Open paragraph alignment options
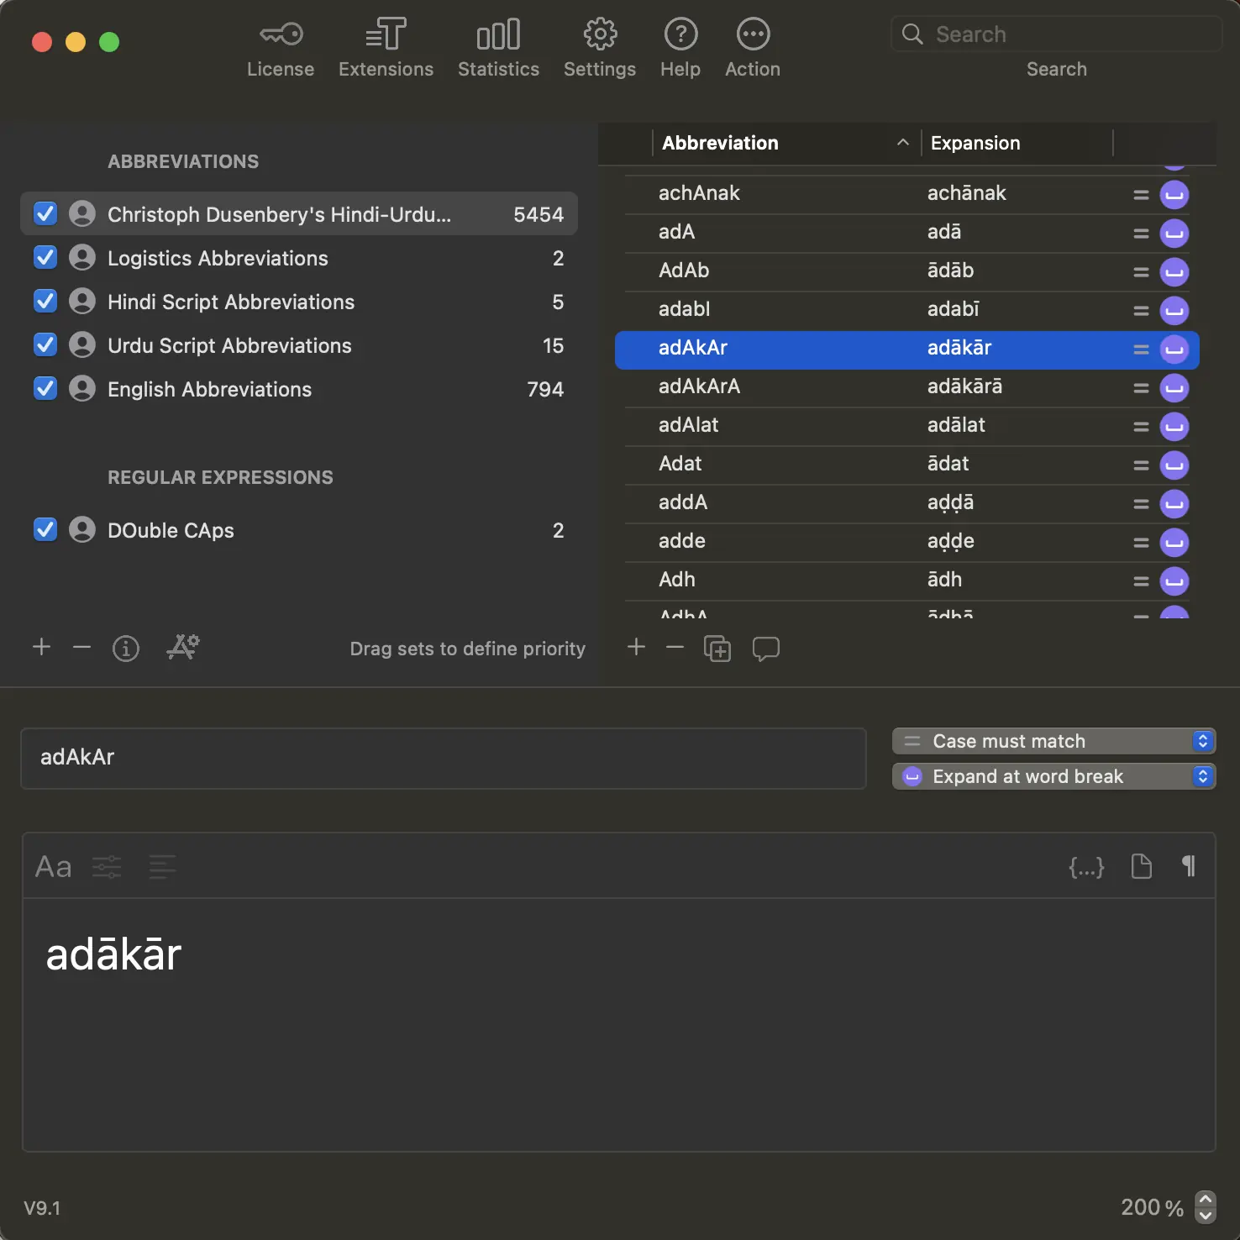 point(162,866)
